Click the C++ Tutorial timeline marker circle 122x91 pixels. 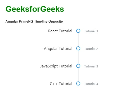click(x=78, y=83)
